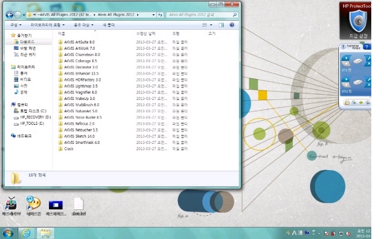Select 최근 위치 in the navigation pane
Screen dimensions: 384x239
click(25, 54)
